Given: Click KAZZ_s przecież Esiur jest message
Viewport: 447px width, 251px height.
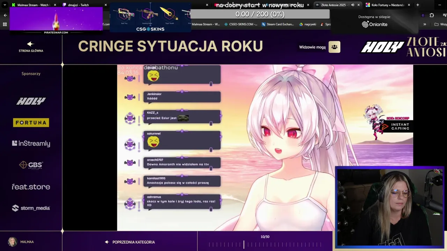Looking at the screenshot, I should point(182,116).
